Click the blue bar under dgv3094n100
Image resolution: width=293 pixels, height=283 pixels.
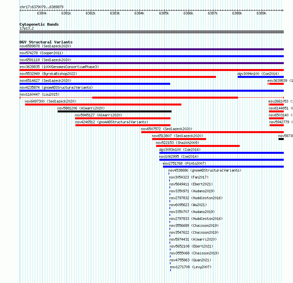tap(261, 77)
